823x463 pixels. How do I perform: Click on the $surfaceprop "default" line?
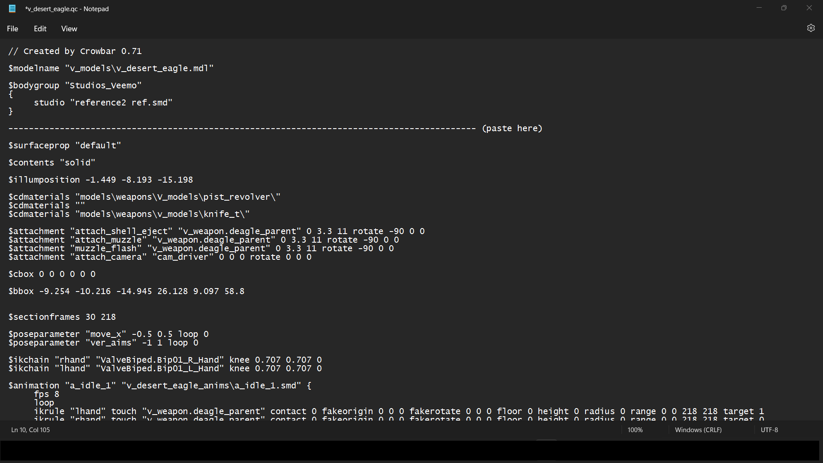[x=64, y=146]
